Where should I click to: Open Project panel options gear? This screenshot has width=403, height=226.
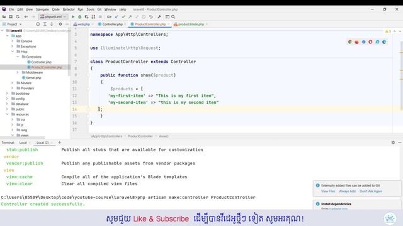(60, 24)
